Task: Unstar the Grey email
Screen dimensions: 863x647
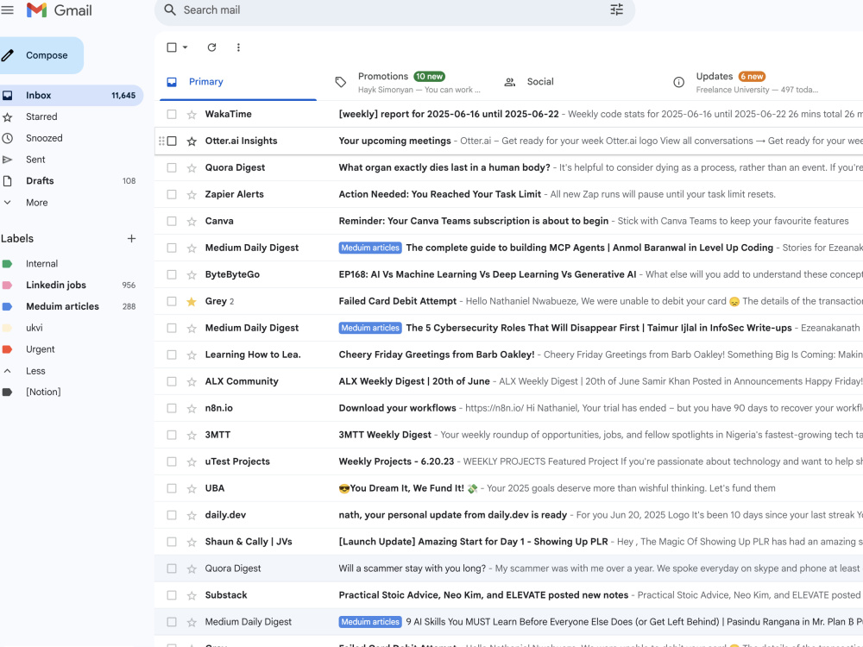Action: coord(192,301)
